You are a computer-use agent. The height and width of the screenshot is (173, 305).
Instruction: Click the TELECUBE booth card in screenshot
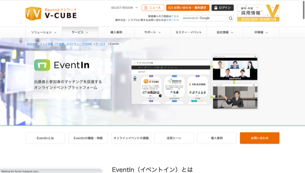[x=197, y=86]
